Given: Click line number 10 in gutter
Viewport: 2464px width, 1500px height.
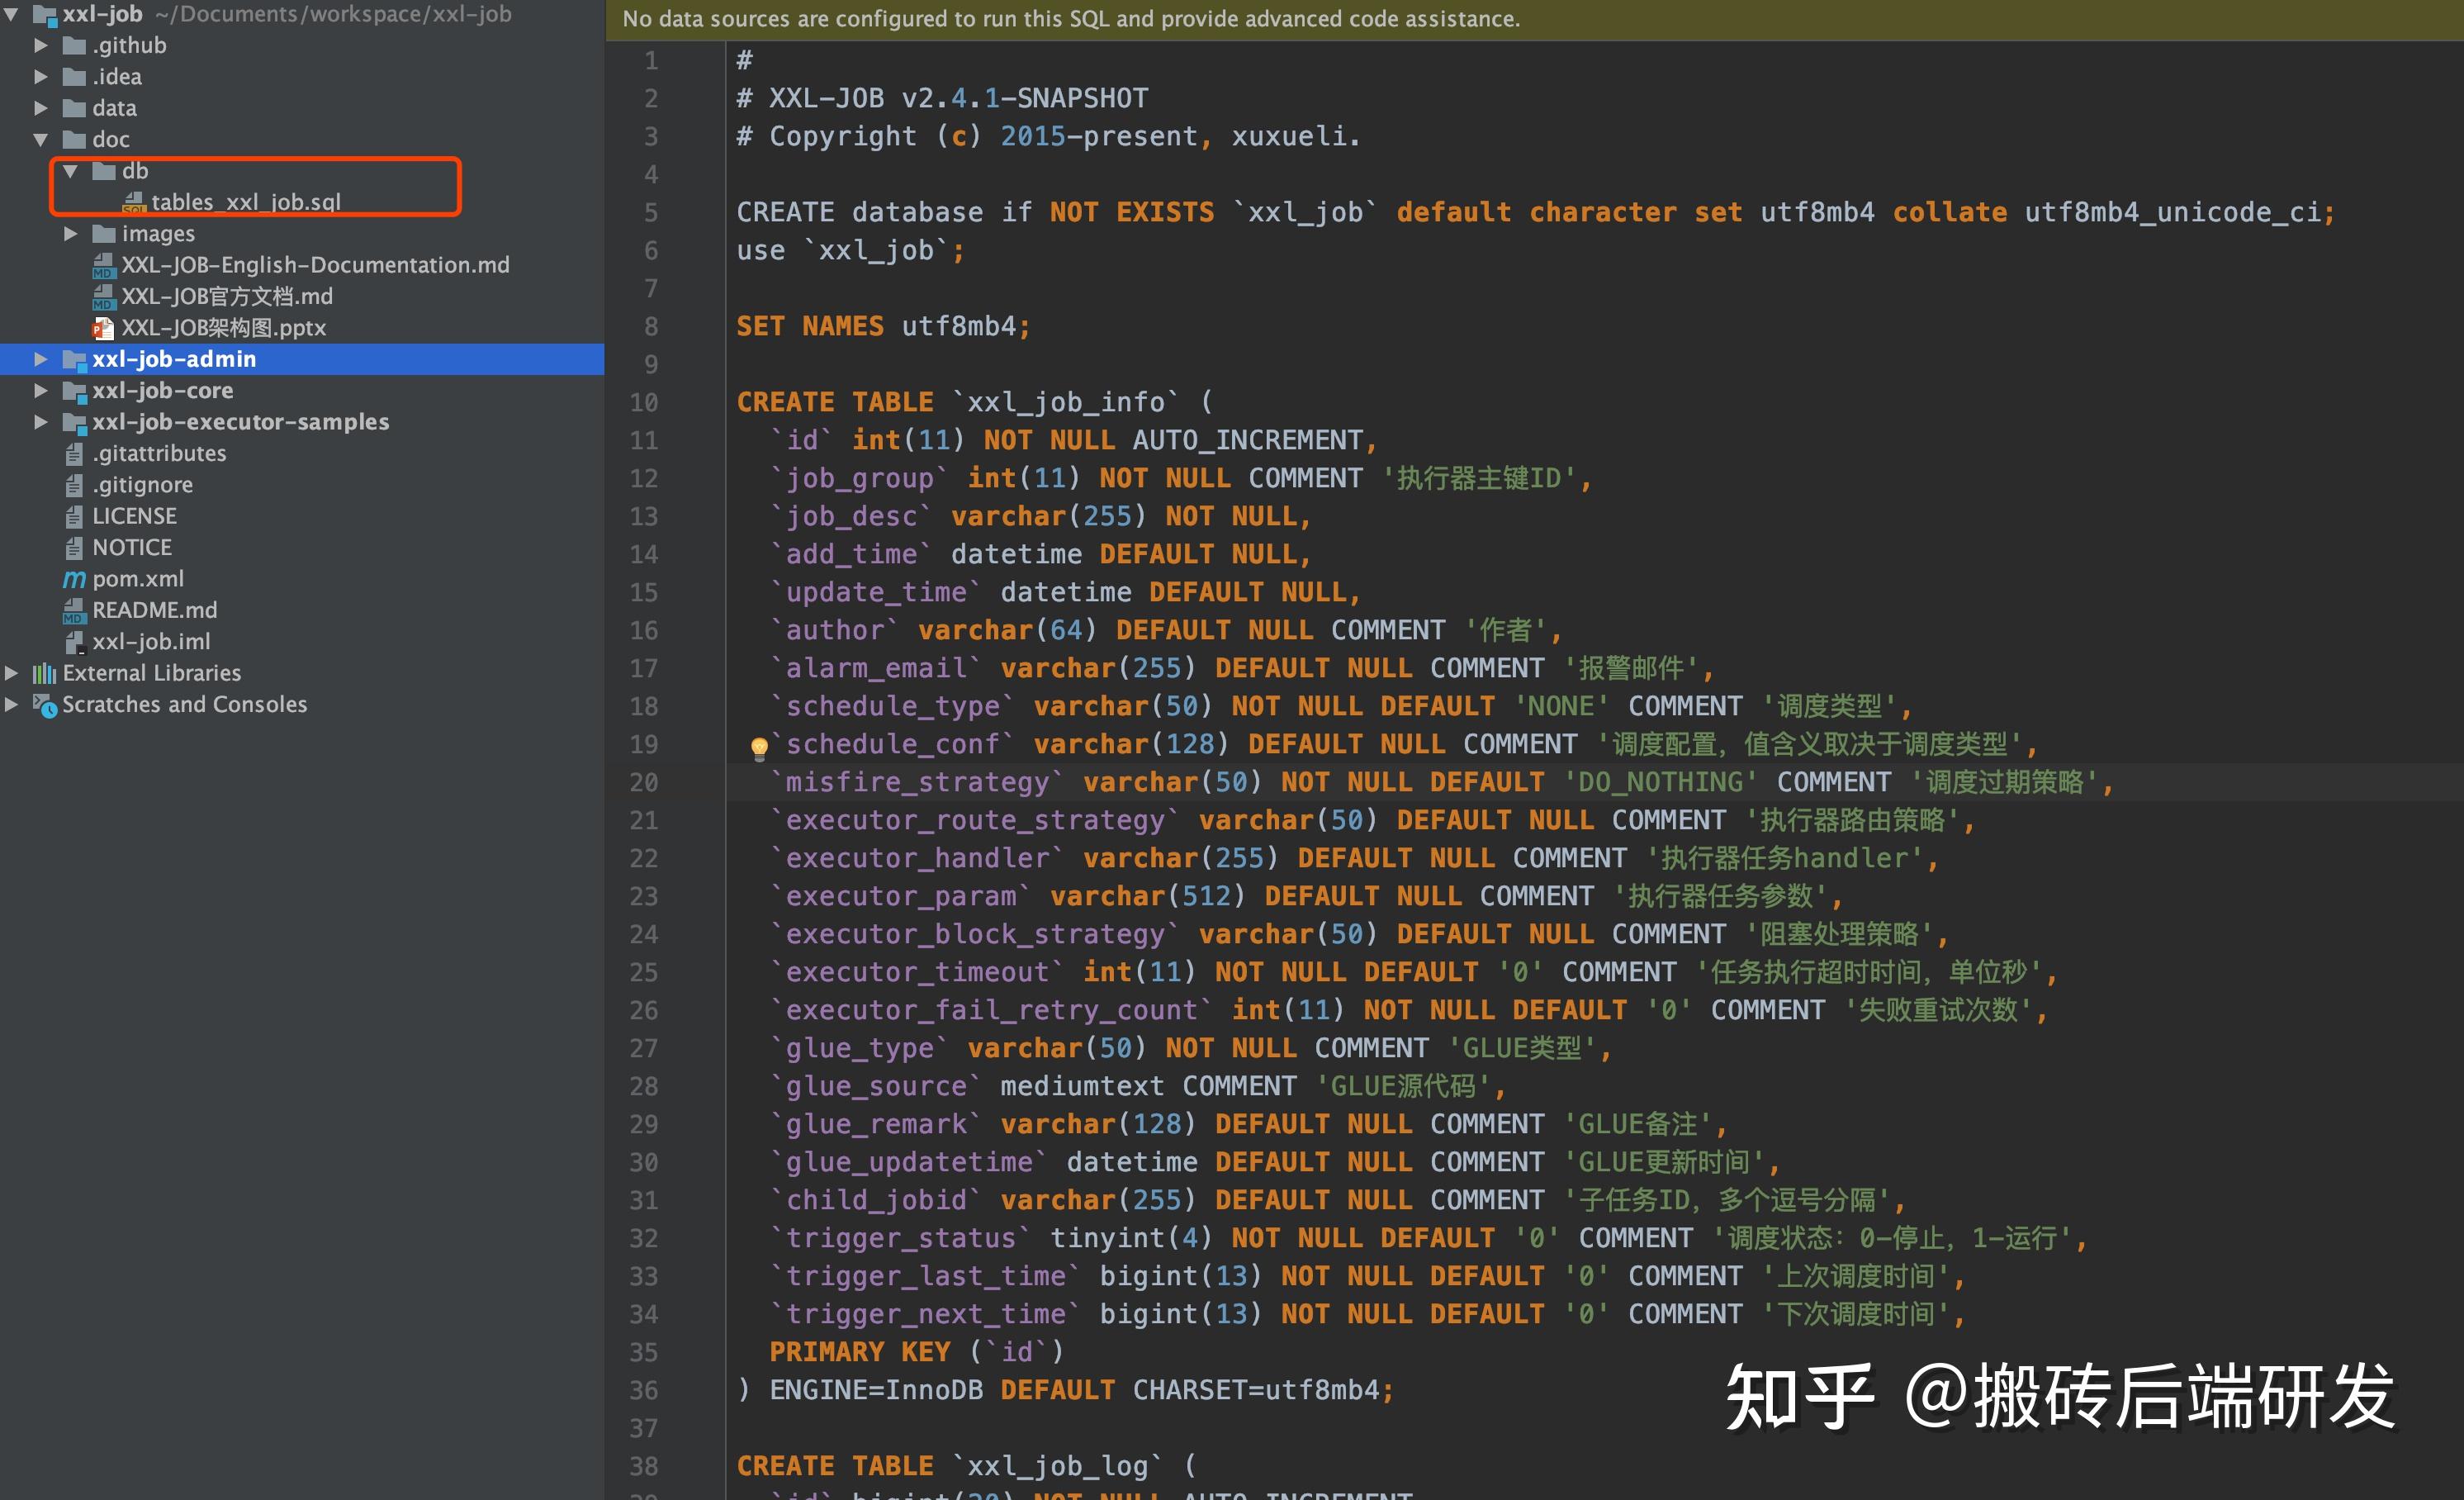Looking at the screenshot, I should tap(643, 402).
